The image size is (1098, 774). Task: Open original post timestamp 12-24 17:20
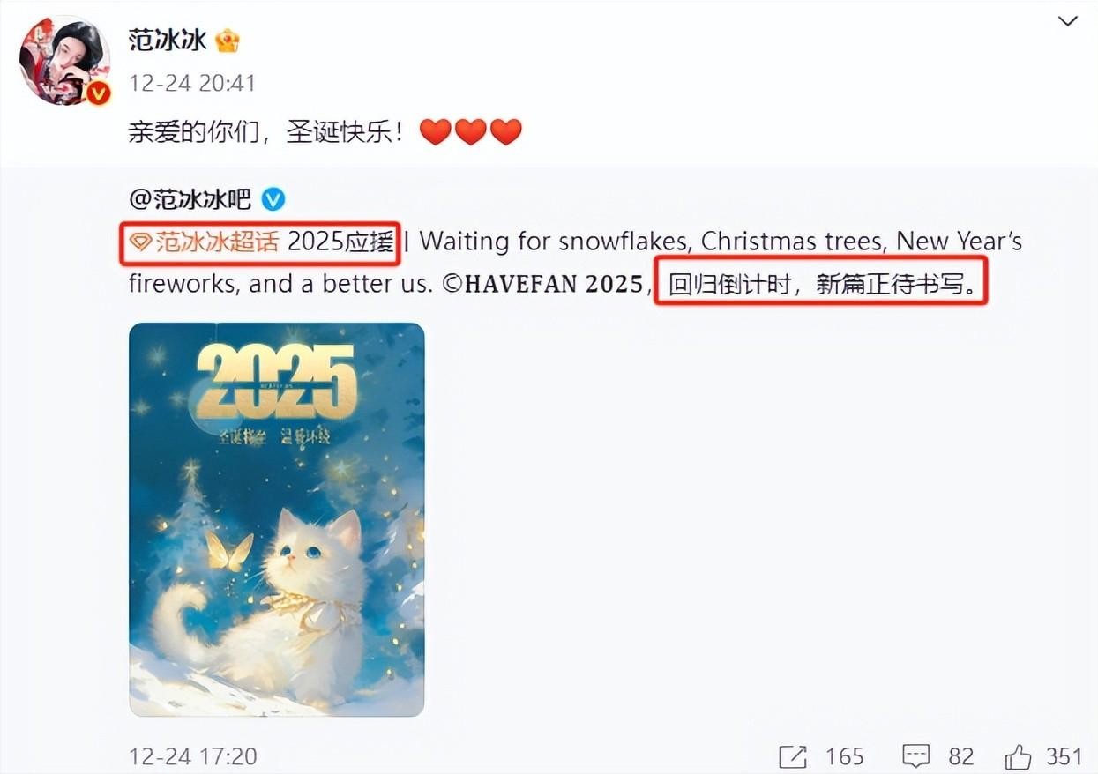point(192,755)
